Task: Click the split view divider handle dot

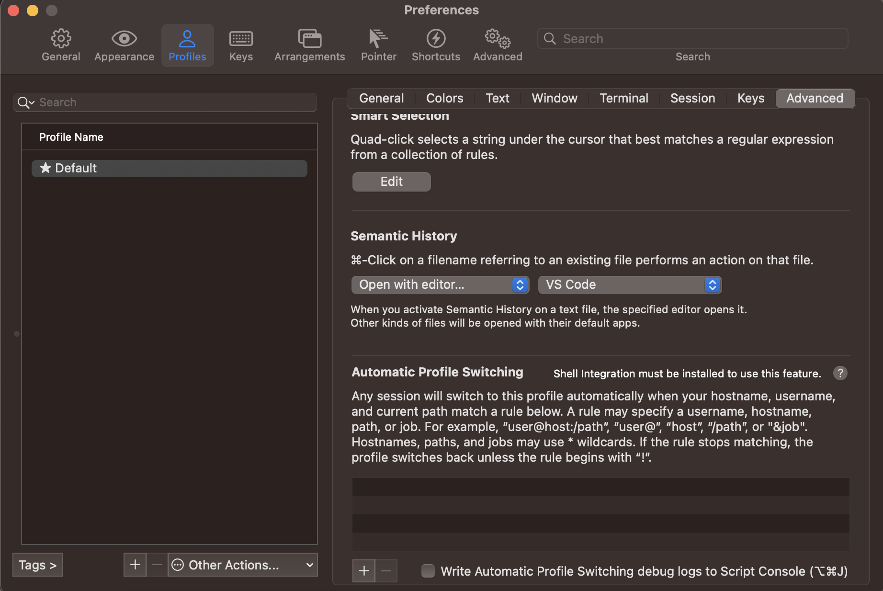Action: [x=17, y=334]
